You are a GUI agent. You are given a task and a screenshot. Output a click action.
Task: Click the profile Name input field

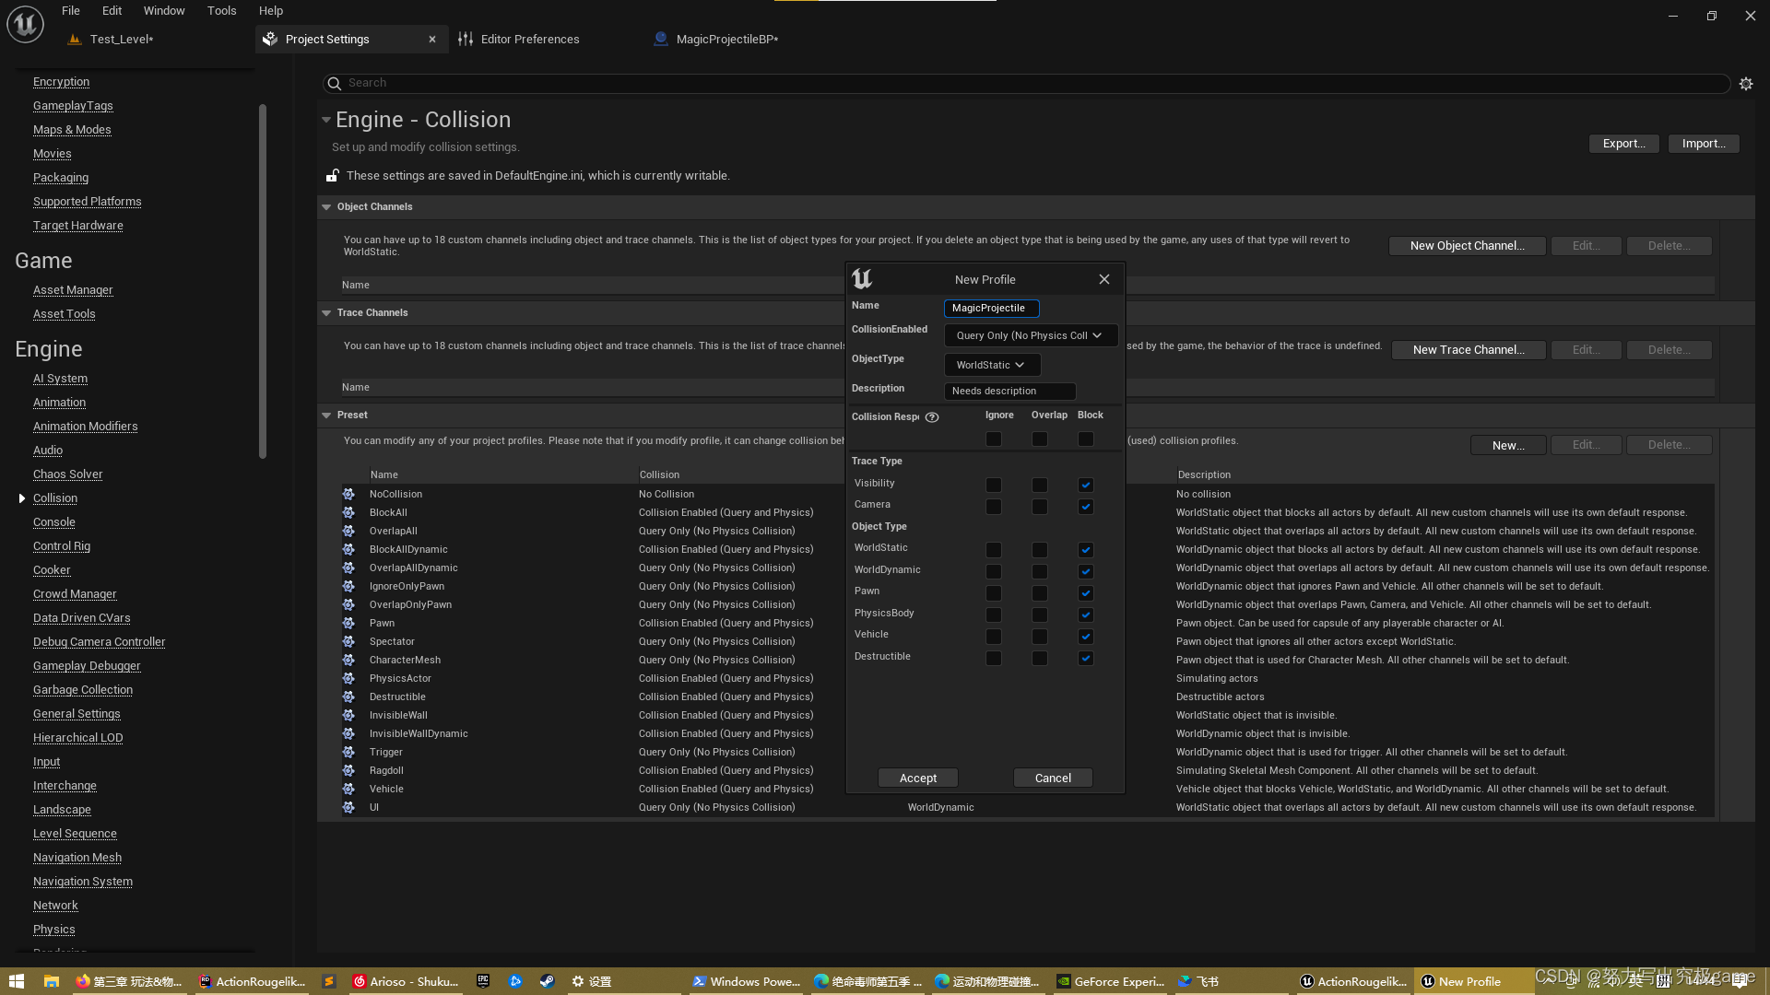coord(991,309)
